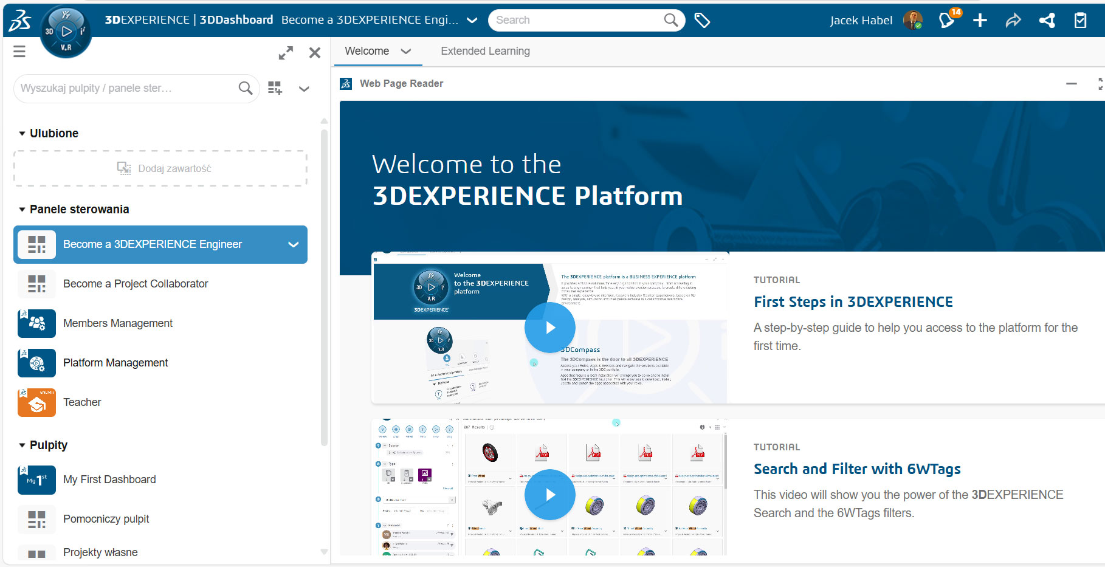This screenshot has width=1105, height=567.
Task: Expand the side panel to full size
Action: tap(286, 53)
